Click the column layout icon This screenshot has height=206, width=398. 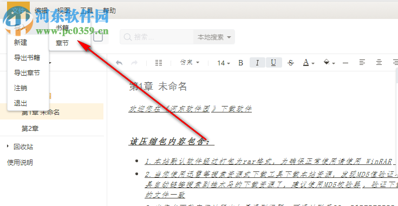[159, 63]
